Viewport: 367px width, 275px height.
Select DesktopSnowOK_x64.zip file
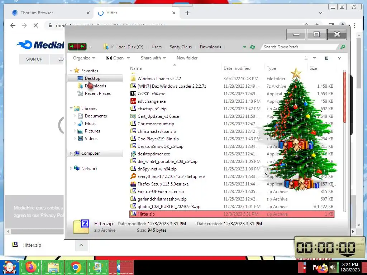(160, 146)
